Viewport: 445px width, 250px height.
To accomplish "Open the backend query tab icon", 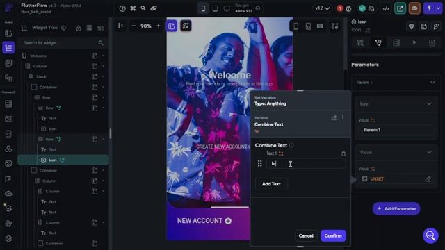I will pos(396,43).
